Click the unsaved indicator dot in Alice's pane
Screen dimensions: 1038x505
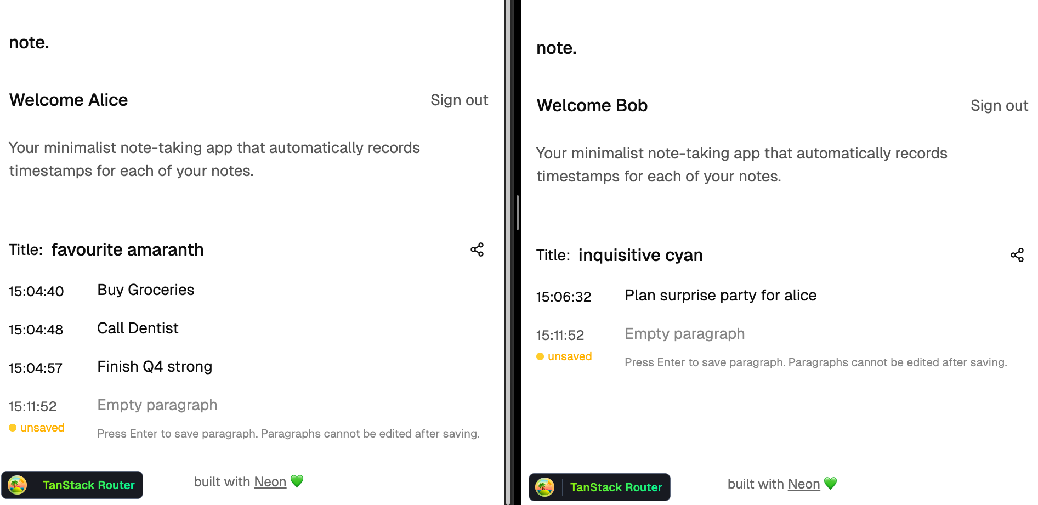click(13, 428)
